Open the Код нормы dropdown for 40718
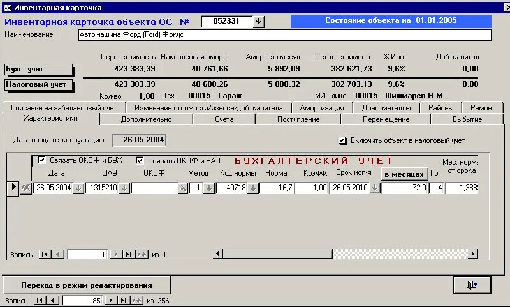This screenshot has height=307, width=510. click(x=253, y=188)
